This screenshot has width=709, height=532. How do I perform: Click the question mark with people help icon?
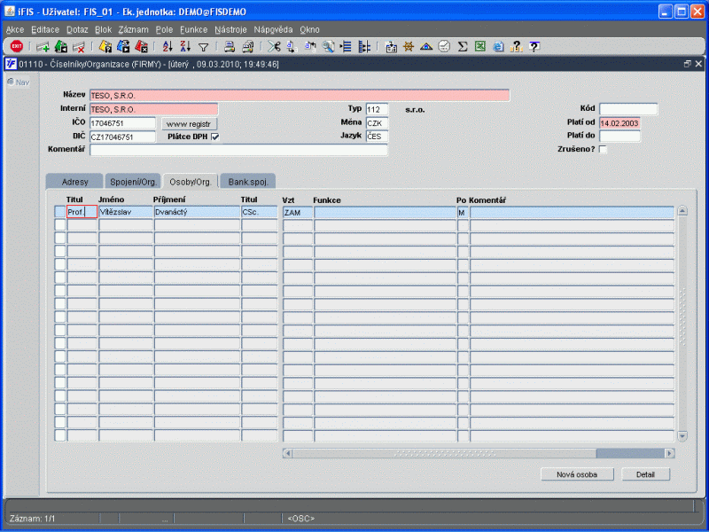[x=517, y=46]
